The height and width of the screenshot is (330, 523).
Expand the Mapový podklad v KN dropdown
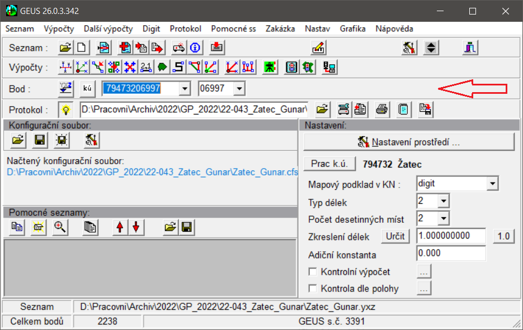[x=492, y=183]
